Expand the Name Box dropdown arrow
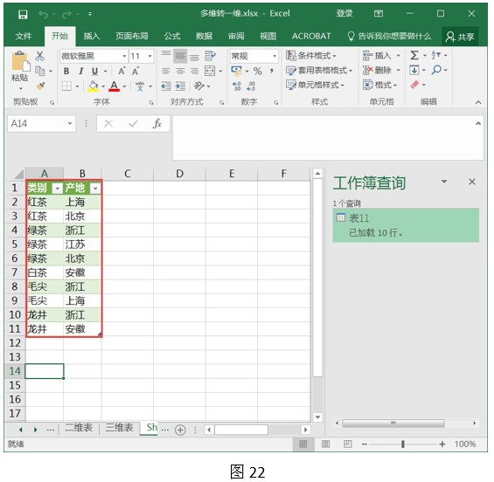Screen dimensions: 494x482 tap(70, 124)
